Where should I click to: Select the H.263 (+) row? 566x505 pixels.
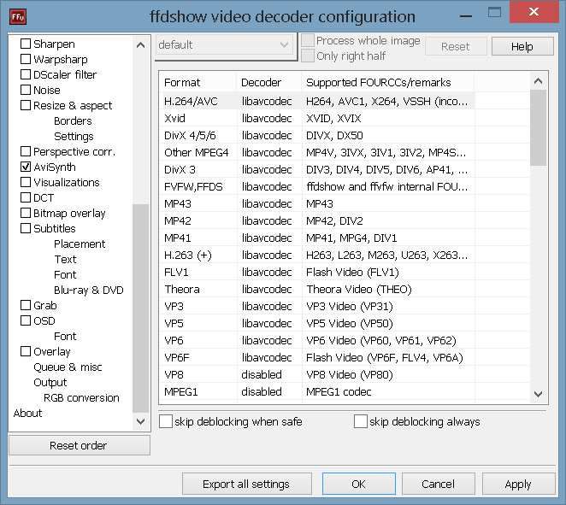pos(318,255)
